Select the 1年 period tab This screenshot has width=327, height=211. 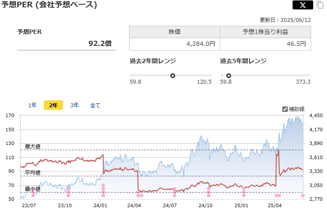[x=32, y=105]
